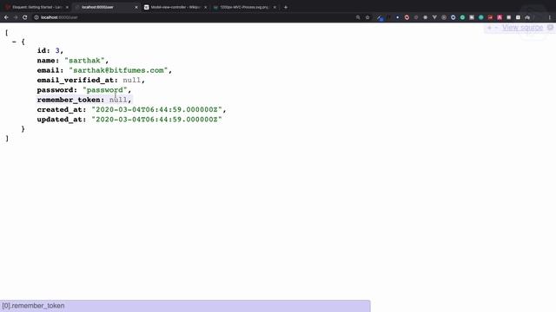Select the localhost:8000/user tab

pos(106,7)
